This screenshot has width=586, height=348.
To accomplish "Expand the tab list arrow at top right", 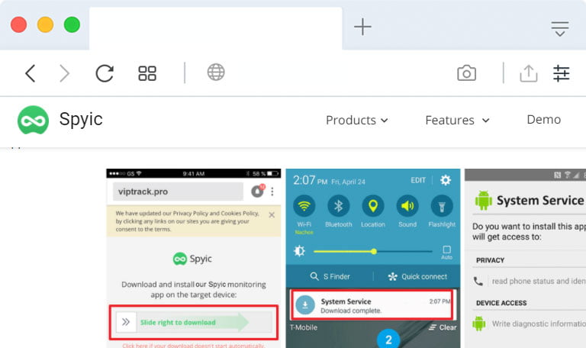I will tap(560, 29).
